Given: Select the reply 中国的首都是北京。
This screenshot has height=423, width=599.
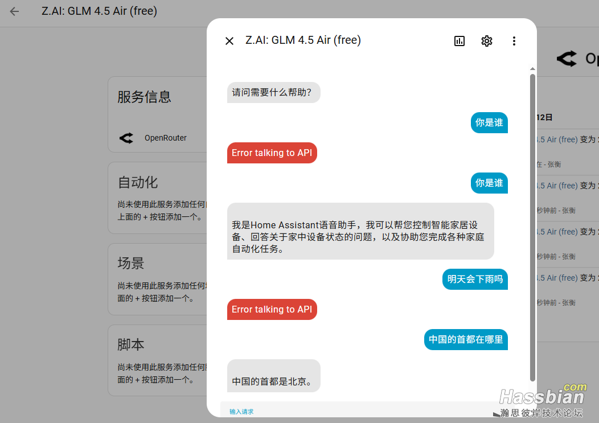Looking at the screenshot, I should coord(273,376).
